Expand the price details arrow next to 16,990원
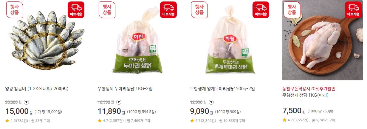Viewport: 367px width, 129px height. point(119,102)
